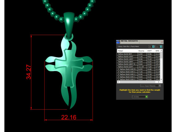Toggle the User library button
The height and width of the screenshot is (132, 176).
[159, 47]
